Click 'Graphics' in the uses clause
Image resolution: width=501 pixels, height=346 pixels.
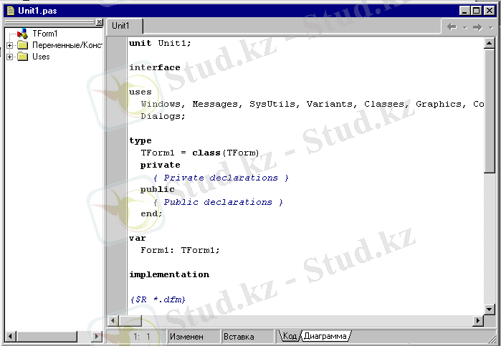click(x=439, y=104)
